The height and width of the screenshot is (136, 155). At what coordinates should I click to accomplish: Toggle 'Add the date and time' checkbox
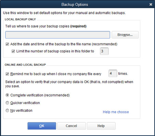tap(7, 44)
